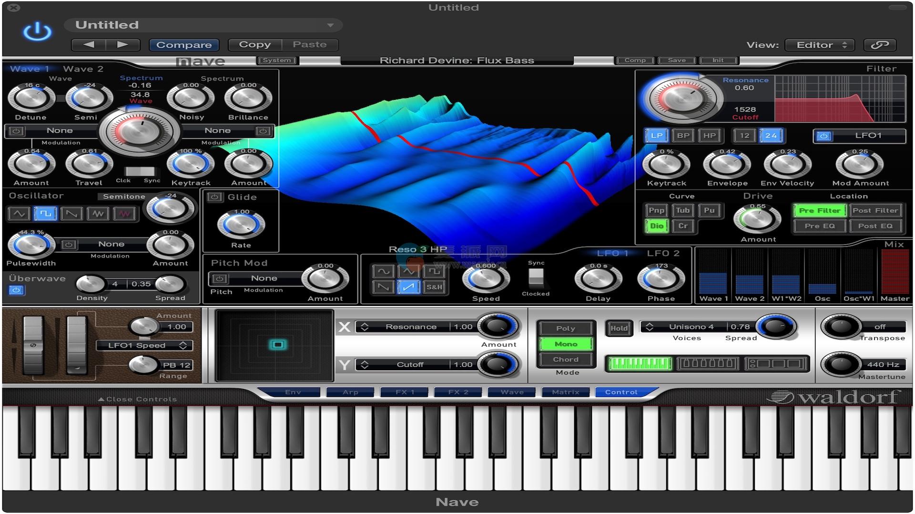Toggle the filter LFO1 modulation power

tap(824, 136)
